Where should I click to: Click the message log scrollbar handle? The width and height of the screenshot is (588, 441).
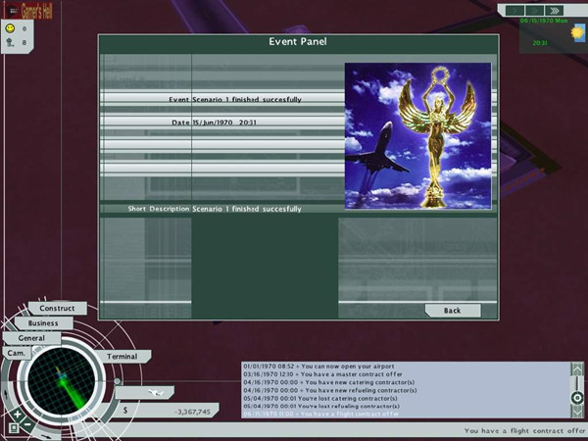(577, 397)
